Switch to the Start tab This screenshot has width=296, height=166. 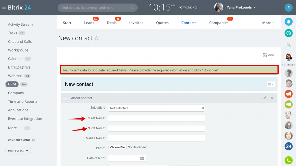67,23
